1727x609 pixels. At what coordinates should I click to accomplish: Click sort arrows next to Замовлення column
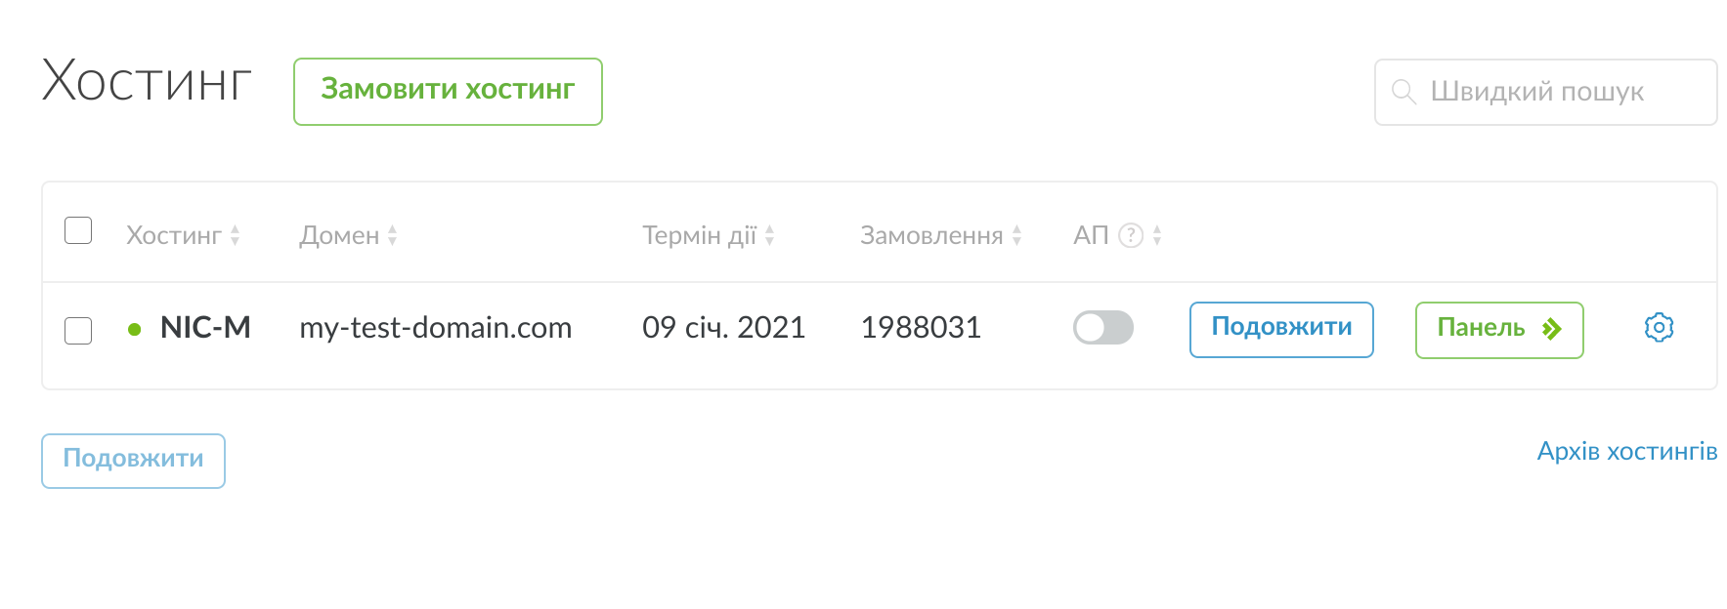[x=1016, y=235]
